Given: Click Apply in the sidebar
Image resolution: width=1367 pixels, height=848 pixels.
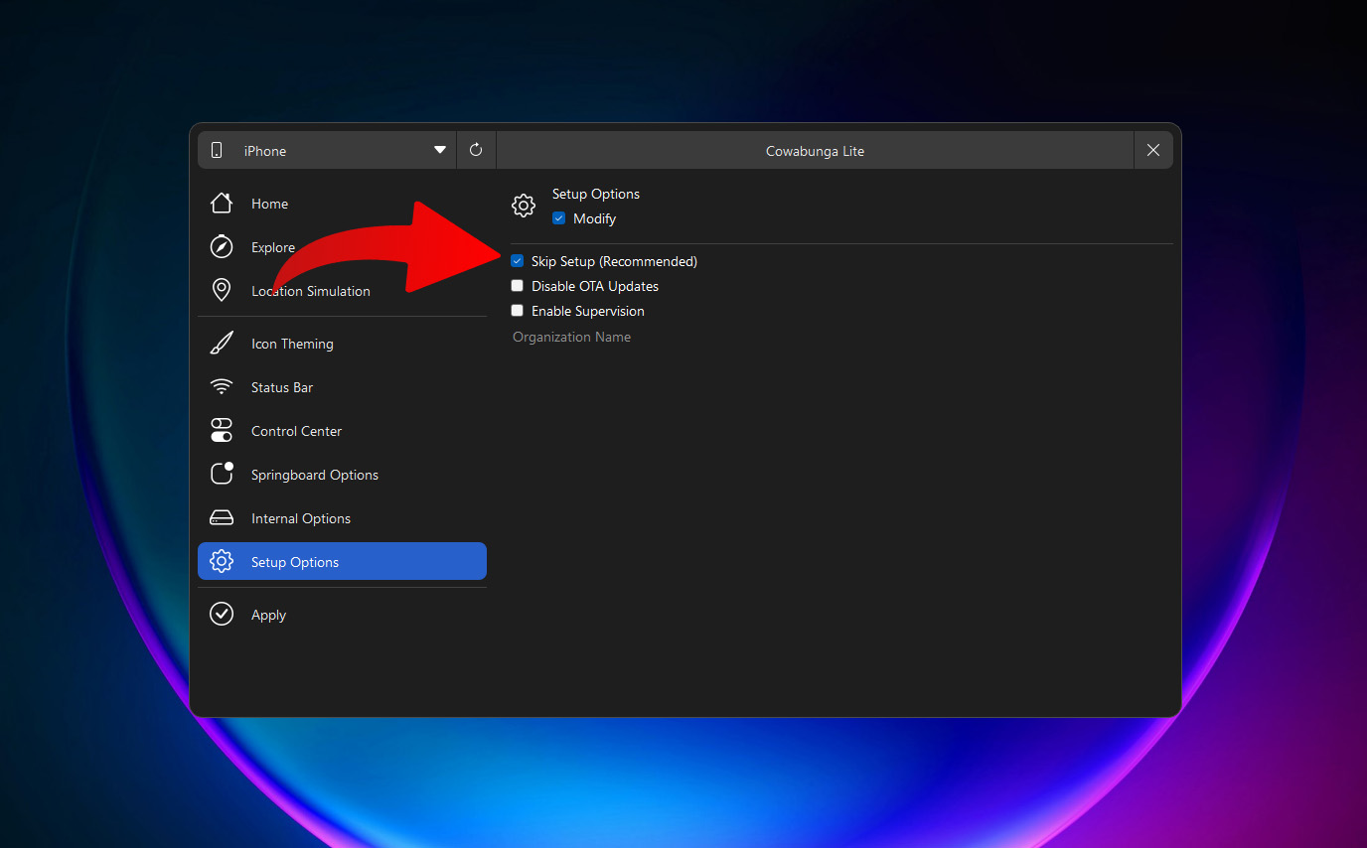Looking at the screenshot, I should [x=342, y=615].
